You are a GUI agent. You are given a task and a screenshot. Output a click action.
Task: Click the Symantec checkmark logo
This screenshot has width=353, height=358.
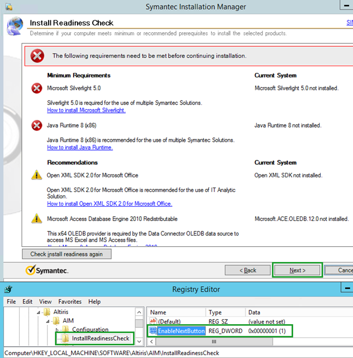pos(31,270)
